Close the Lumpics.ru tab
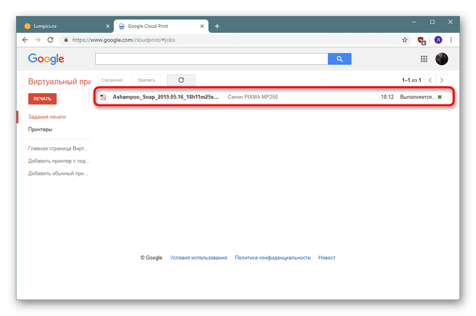 pyautogui.click(x=108, y=26)
